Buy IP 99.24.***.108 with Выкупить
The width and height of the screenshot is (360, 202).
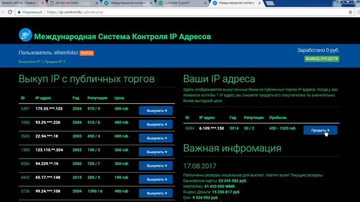(156, 193)
